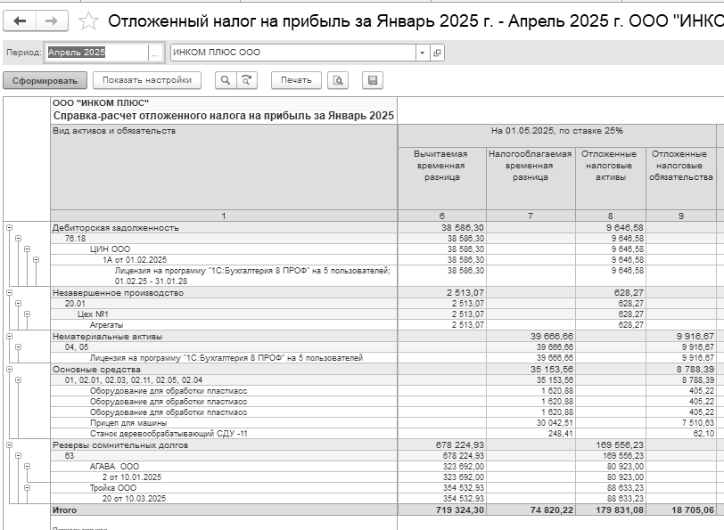724x530 pixels.
Task: Select the Лицензия на программу row under 04, 05
Action: coord(224,358)
